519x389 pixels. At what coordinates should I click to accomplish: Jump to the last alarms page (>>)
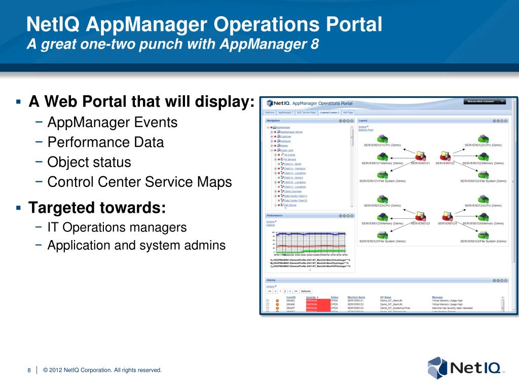(x=296, y=291)
